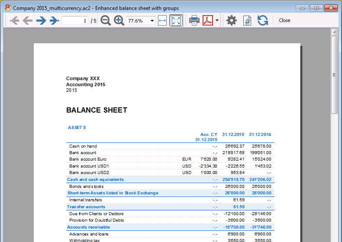Click the 'Cash on hand' row label
Image resolution: width=342 pixels, height=242 pixels.
click(x=83, y=146)
